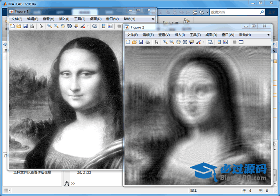Open 窗口(W) menu in Figure 1
The width and height of the screenshot is (280, 196).
(112, 19)
